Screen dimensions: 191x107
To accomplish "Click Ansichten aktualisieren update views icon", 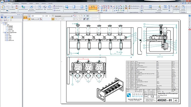I will click(x=31, y=8).
